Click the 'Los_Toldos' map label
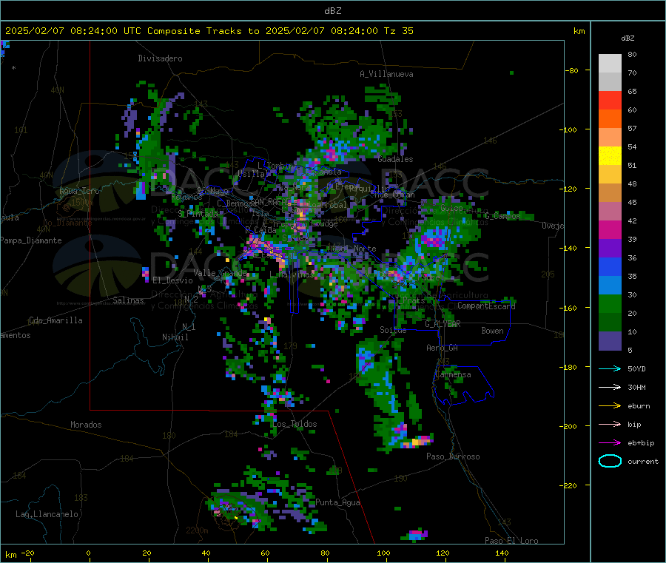The image size is (666, 563). click(x=295, y=424)
